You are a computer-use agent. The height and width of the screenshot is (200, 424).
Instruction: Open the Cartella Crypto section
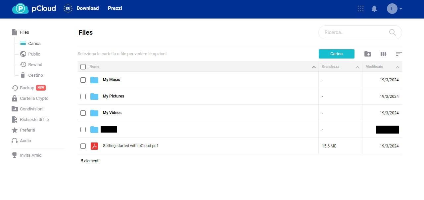[34, 98]
